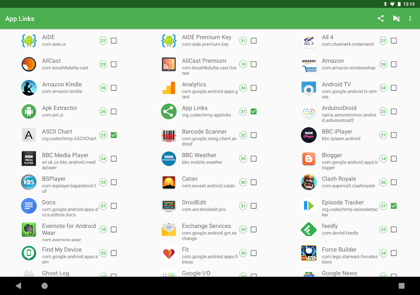Viewport: 420px width, 295px height.
Task: Tap the Episode Tracker app icon
Action: (x=309, y=206)
